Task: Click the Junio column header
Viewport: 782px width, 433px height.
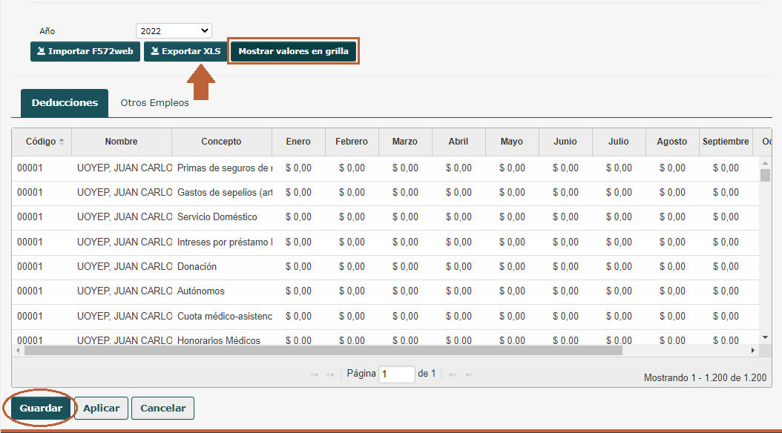Action: click(x=565, y=142)
